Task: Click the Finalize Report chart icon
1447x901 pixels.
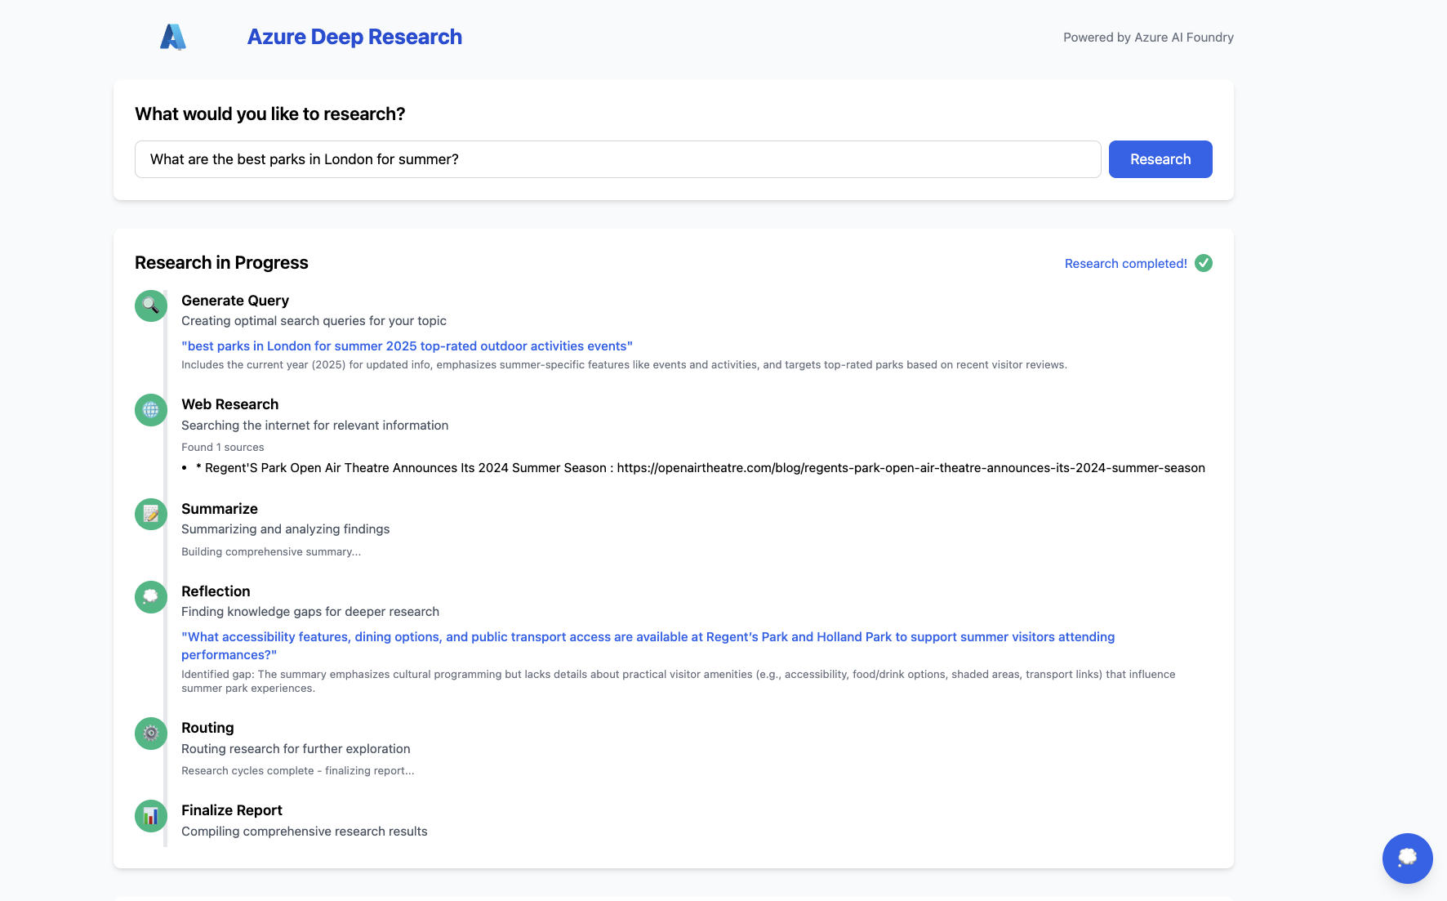Action: point(151,816)
